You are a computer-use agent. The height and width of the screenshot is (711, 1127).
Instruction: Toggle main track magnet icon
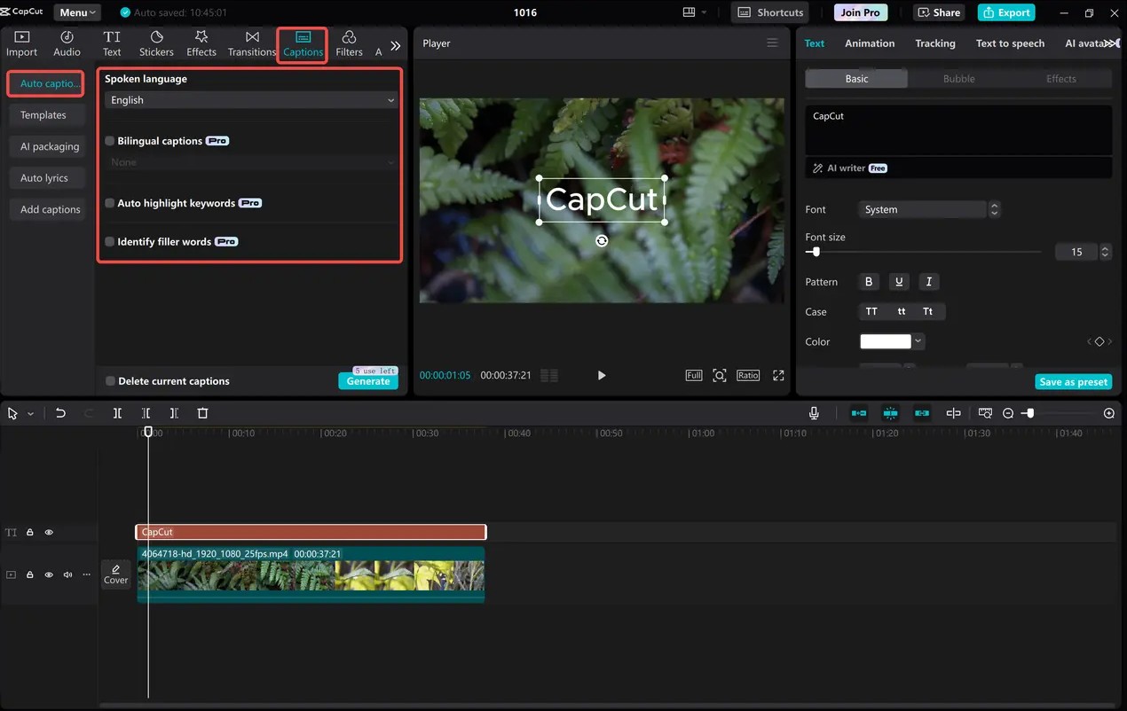(x=859, y=413)
